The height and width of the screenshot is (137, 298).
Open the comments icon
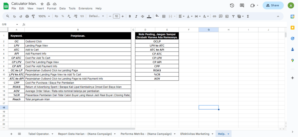coord(242,6)
